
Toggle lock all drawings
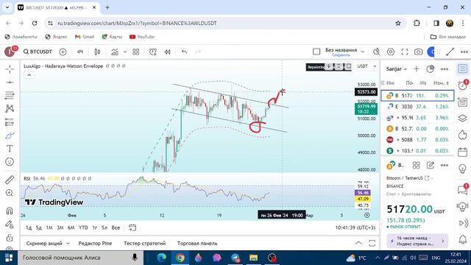pos(10,237)
